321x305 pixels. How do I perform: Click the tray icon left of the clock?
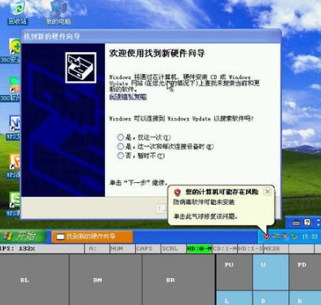[294, 237]
